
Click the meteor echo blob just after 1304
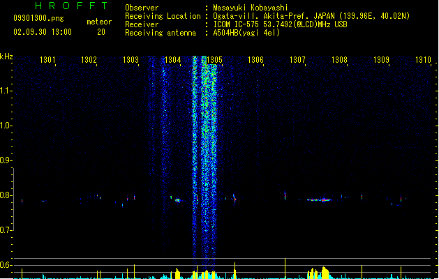178,200
